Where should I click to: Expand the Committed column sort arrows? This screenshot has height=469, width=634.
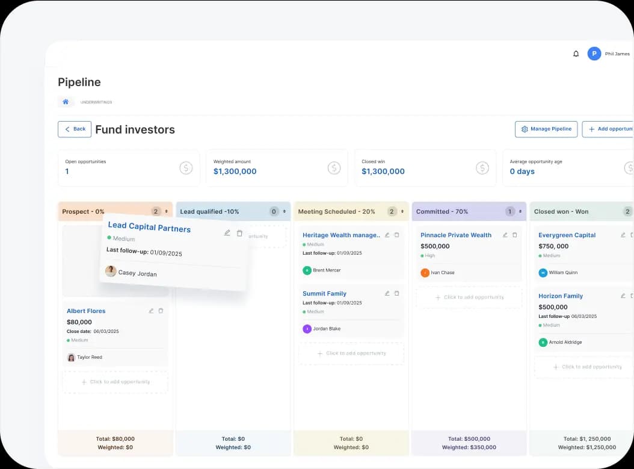coord(520,211)
